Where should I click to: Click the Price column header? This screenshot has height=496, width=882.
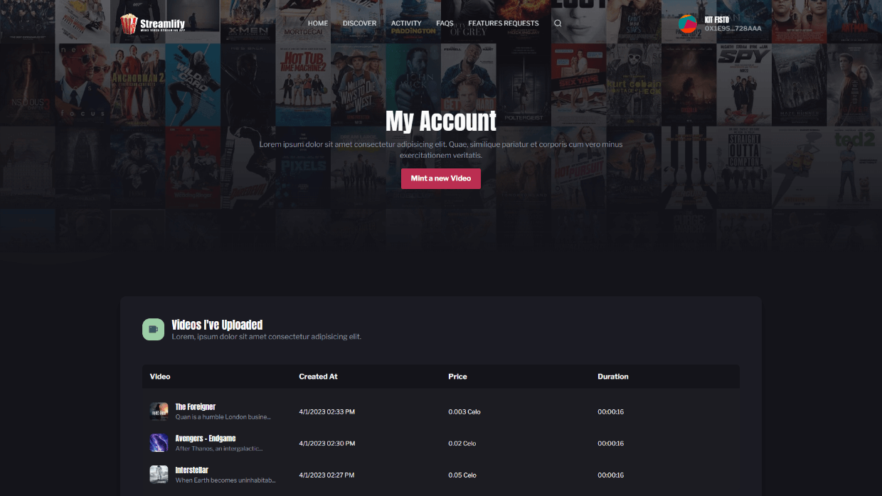(457, 377)
